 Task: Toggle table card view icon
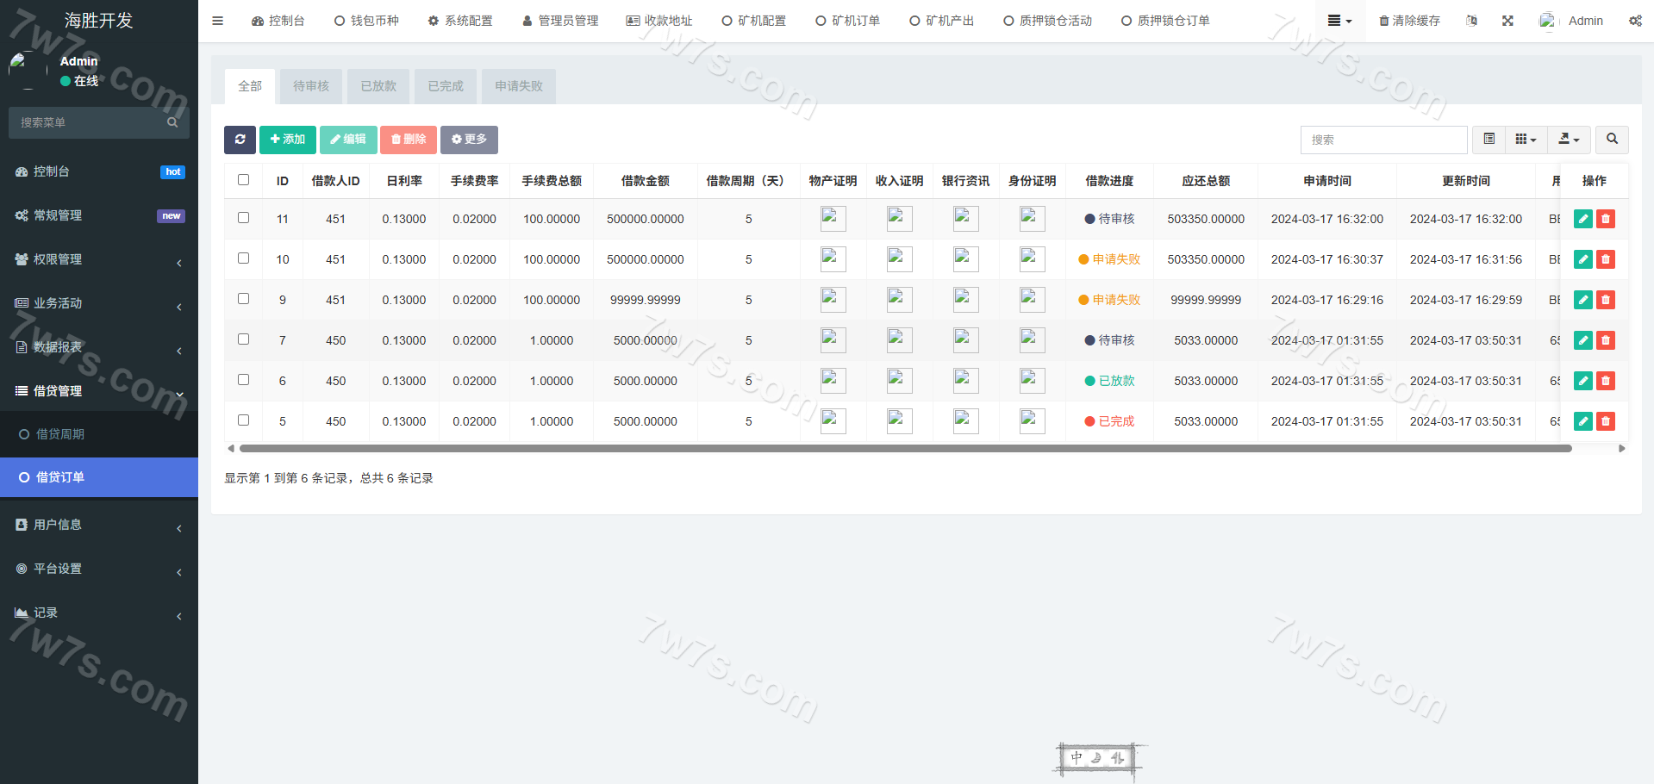[1489, 140]
